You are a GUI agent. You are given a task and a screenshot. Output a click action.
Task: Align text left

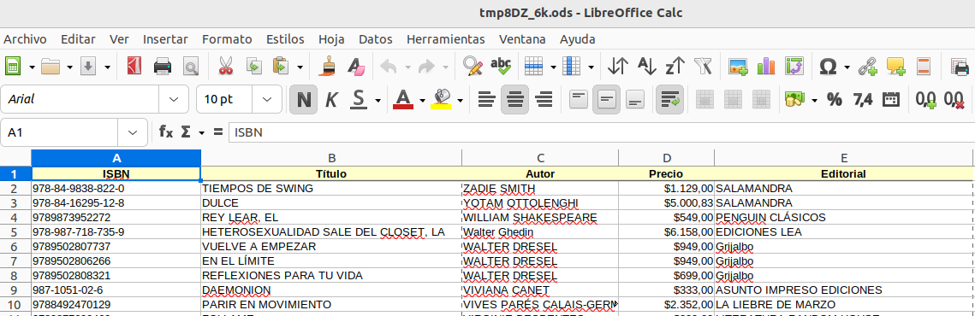486,99
